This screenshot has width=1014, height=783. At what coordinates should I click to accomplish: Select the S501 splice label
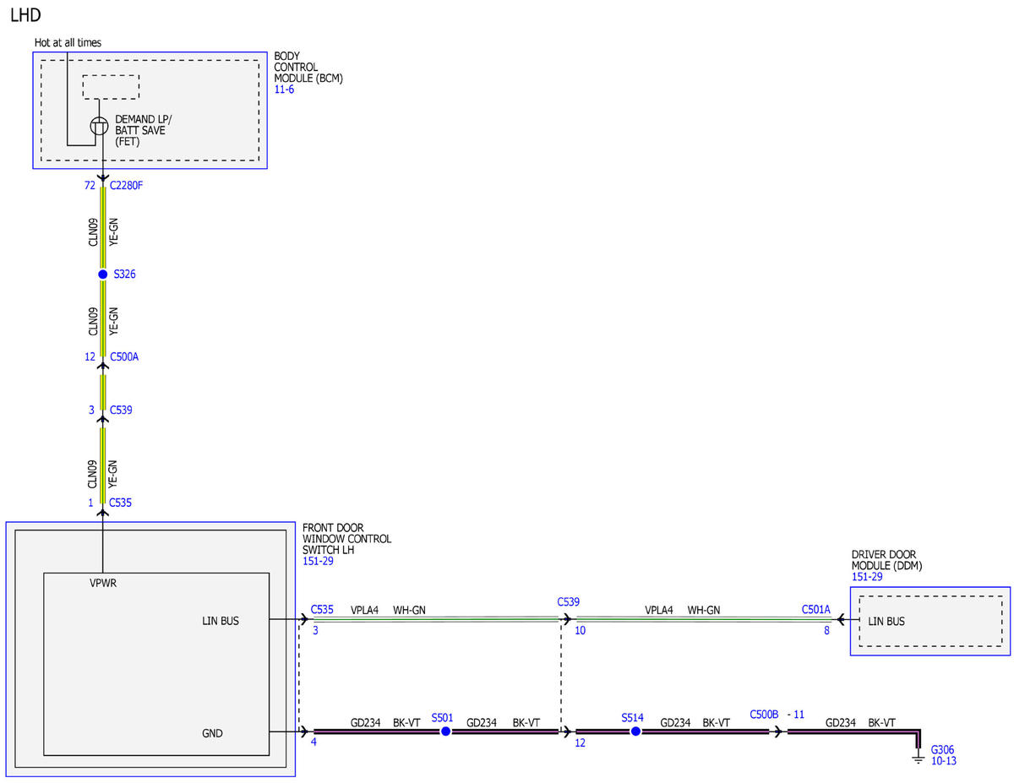pos(443,717)
